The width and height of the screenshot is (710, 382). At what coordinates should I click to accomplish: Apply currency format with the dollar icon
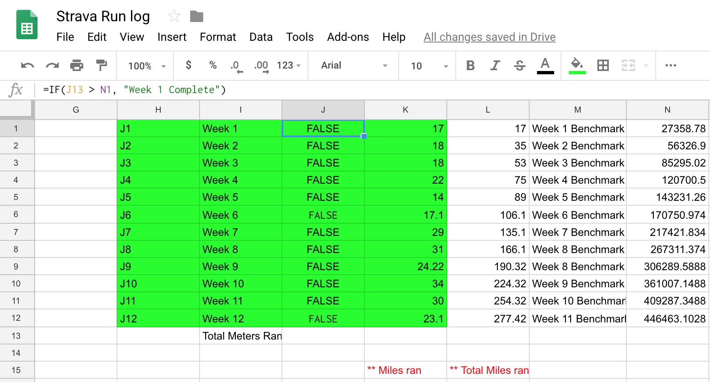(x=188, y=65)
